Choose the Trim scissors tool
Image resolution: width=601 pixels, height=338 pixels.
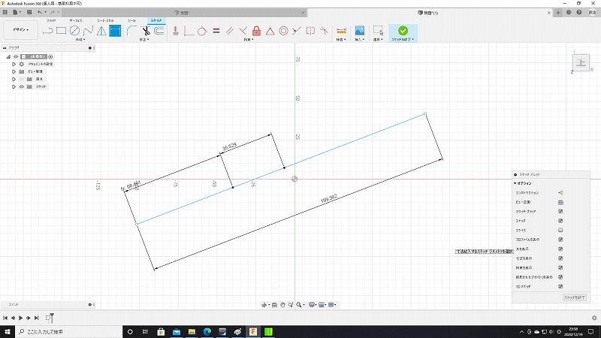146,31
